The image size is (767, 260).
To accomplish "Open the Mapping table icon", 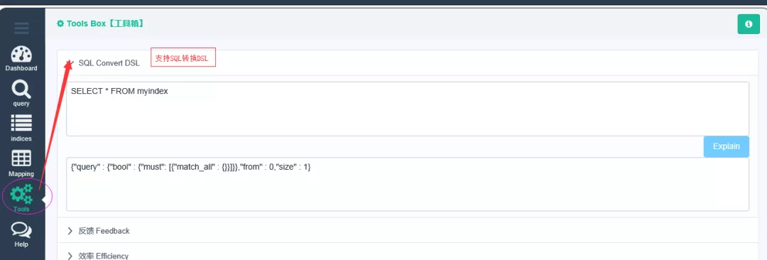I will (x=21, y=158).
